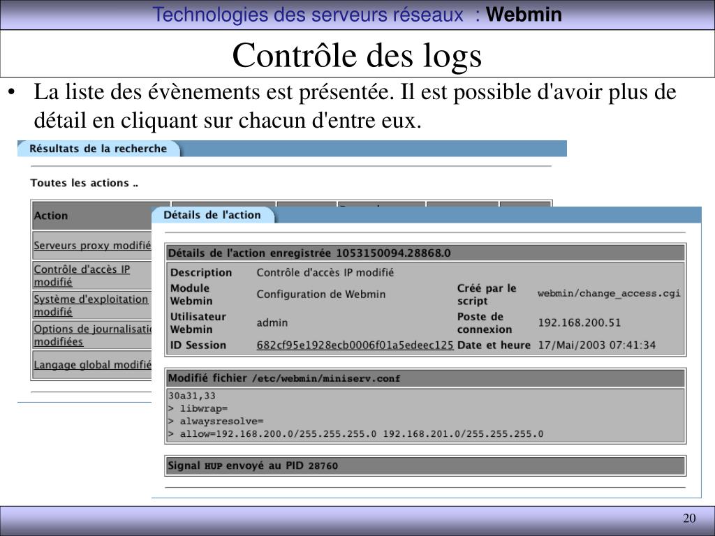
Task: Click the 'Configuration de Webmin' module value
Action: point(321,295)
